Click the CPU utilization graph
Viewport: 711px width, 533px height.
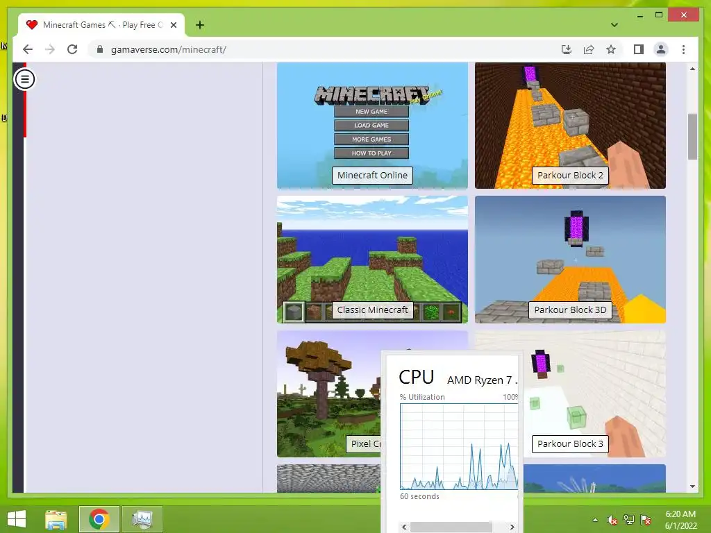tap(459, 446)
